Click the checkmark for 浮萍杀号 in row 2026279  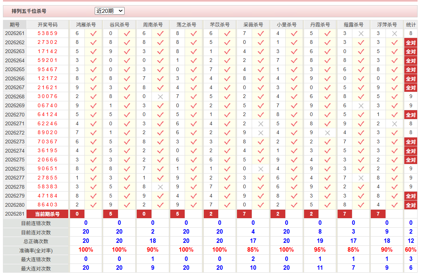(x=394, y=196)
